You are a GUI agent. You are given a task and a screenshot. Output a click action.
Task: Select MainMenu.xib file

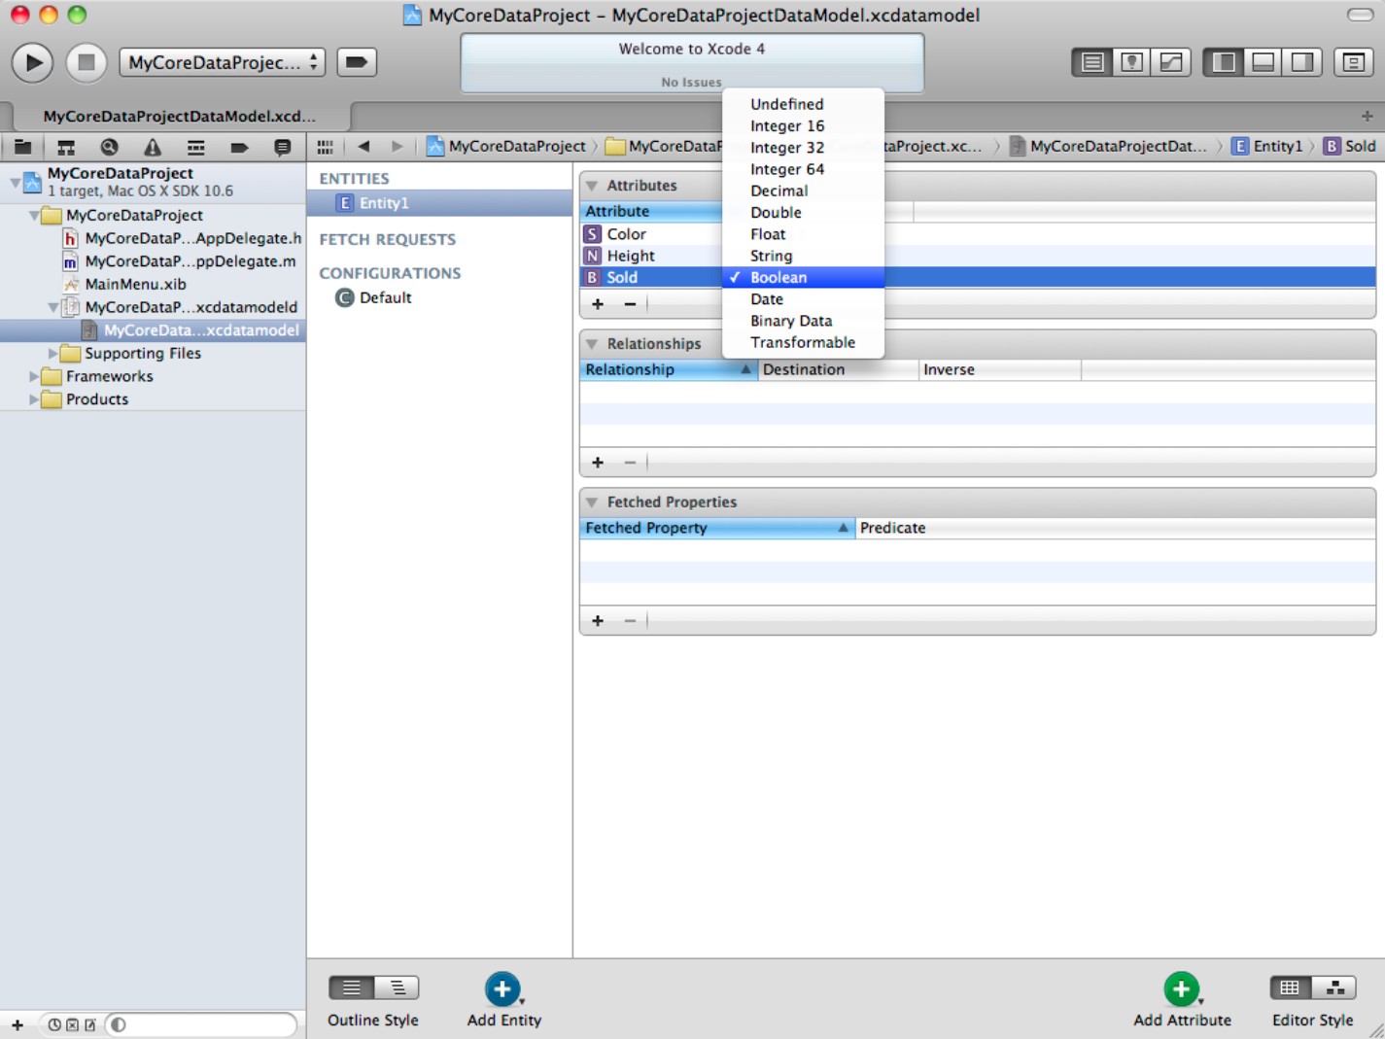pyautogui.click(x=123, y=284)
